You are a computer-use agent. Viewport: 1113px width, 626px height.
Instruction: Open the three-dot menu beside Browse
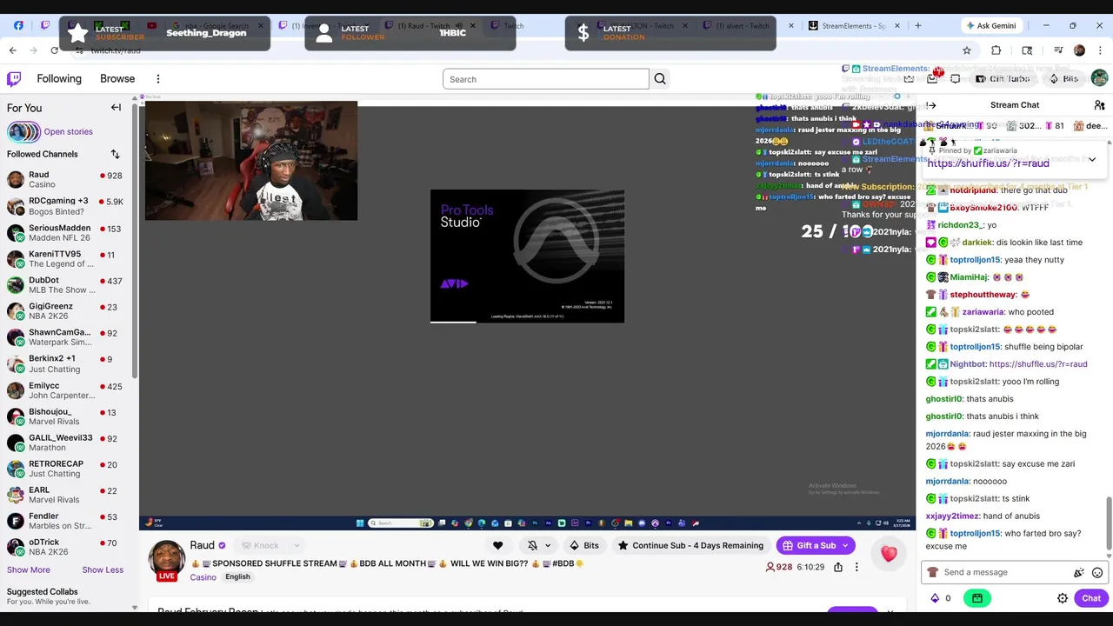point(158,79)
